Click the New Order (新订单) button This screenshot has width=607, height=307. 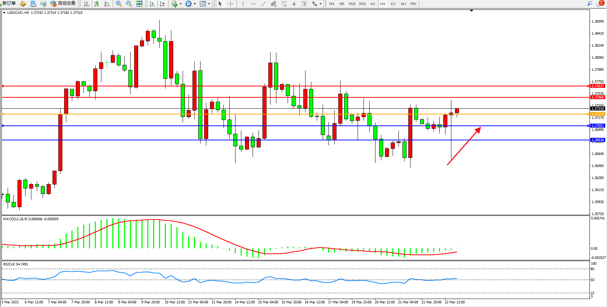pyautogui.click(x=9, y=4)
